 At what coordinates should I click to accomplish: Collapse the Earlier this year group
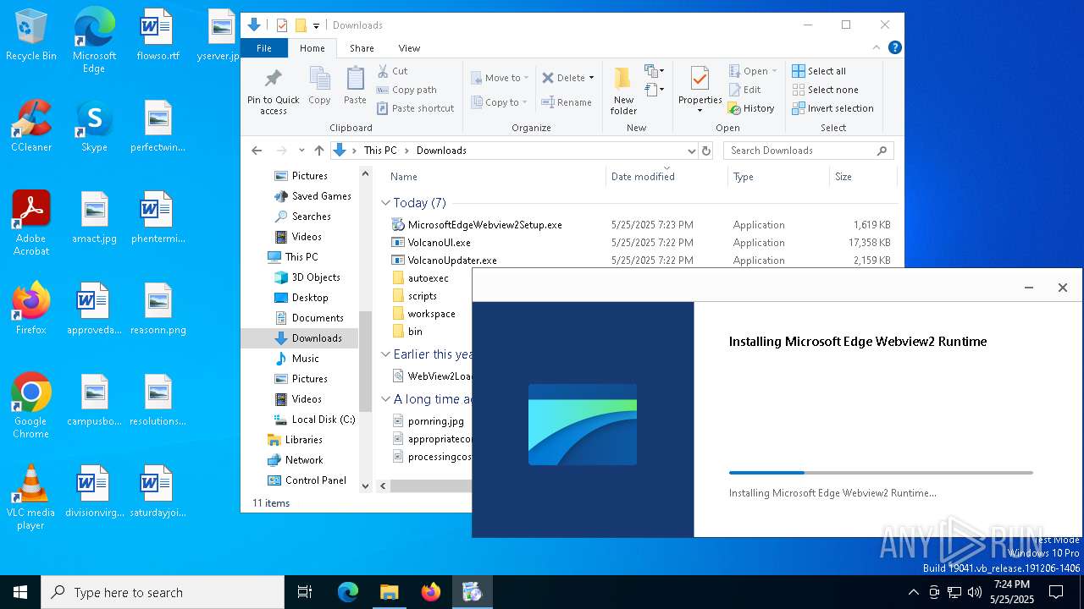tap(386, 354)
